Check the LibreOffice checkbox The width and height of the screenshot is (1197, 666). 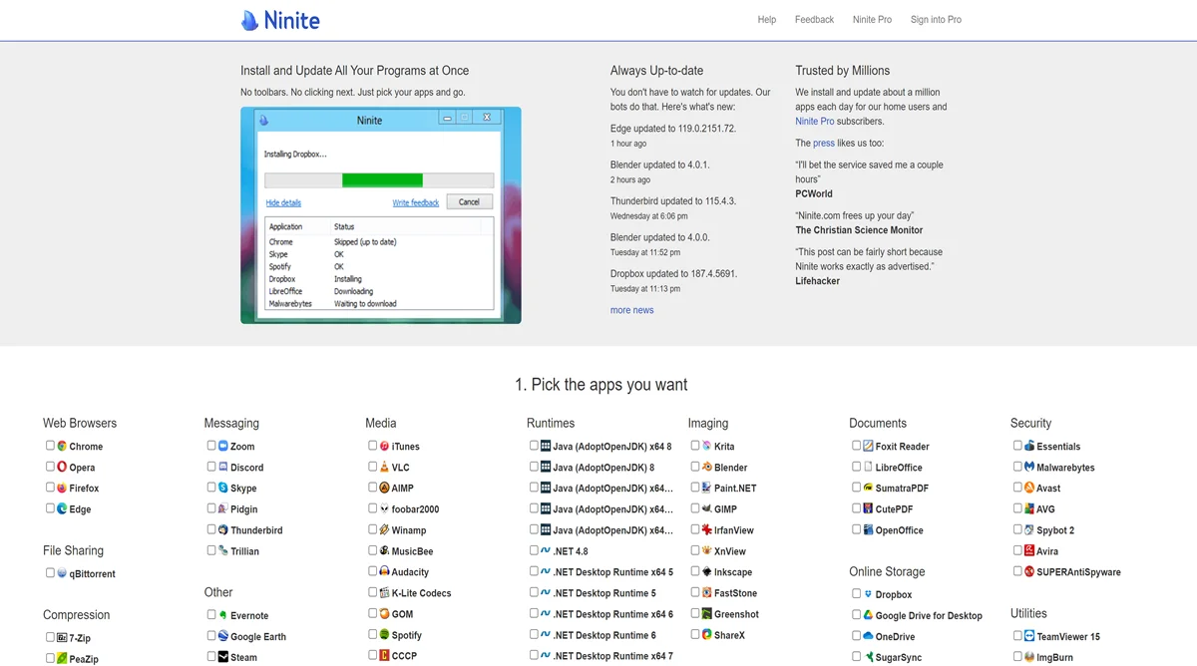click(856, 467)
